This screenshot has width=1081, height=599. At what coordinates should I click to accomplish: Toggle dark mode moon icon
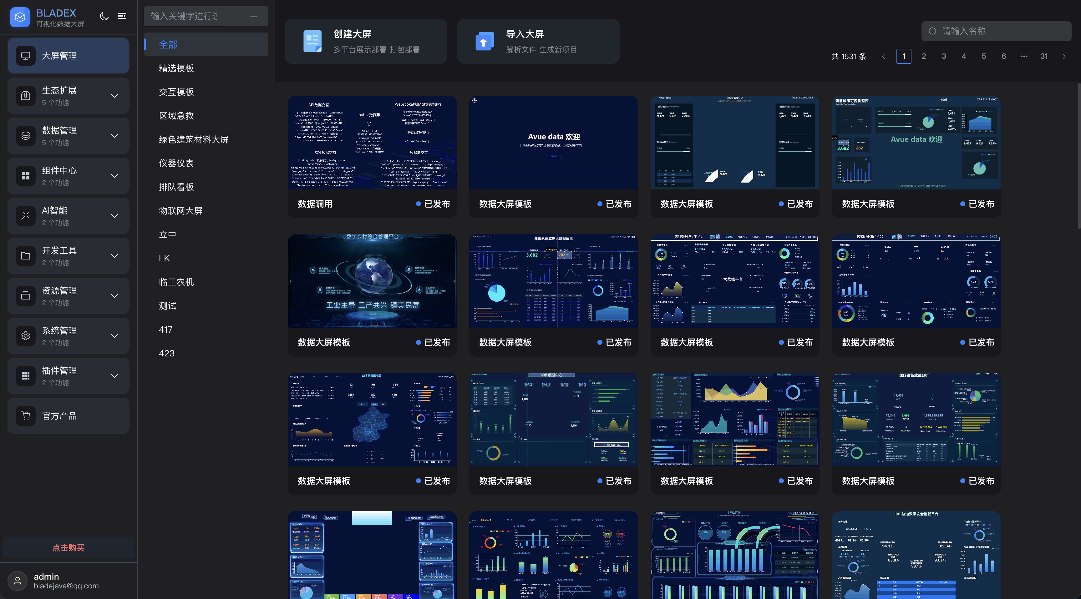[104, 16]
